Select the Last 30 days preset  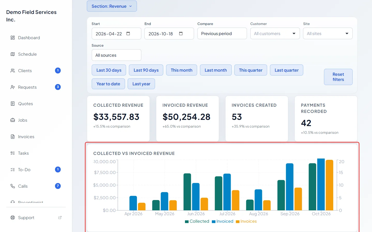point(109,70)
